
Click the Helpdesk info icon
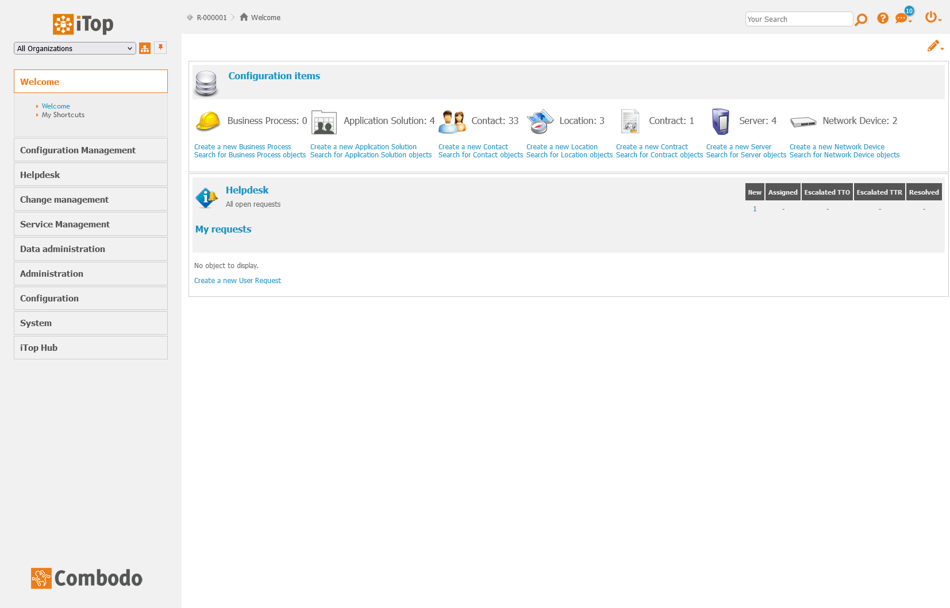(206, 196)
